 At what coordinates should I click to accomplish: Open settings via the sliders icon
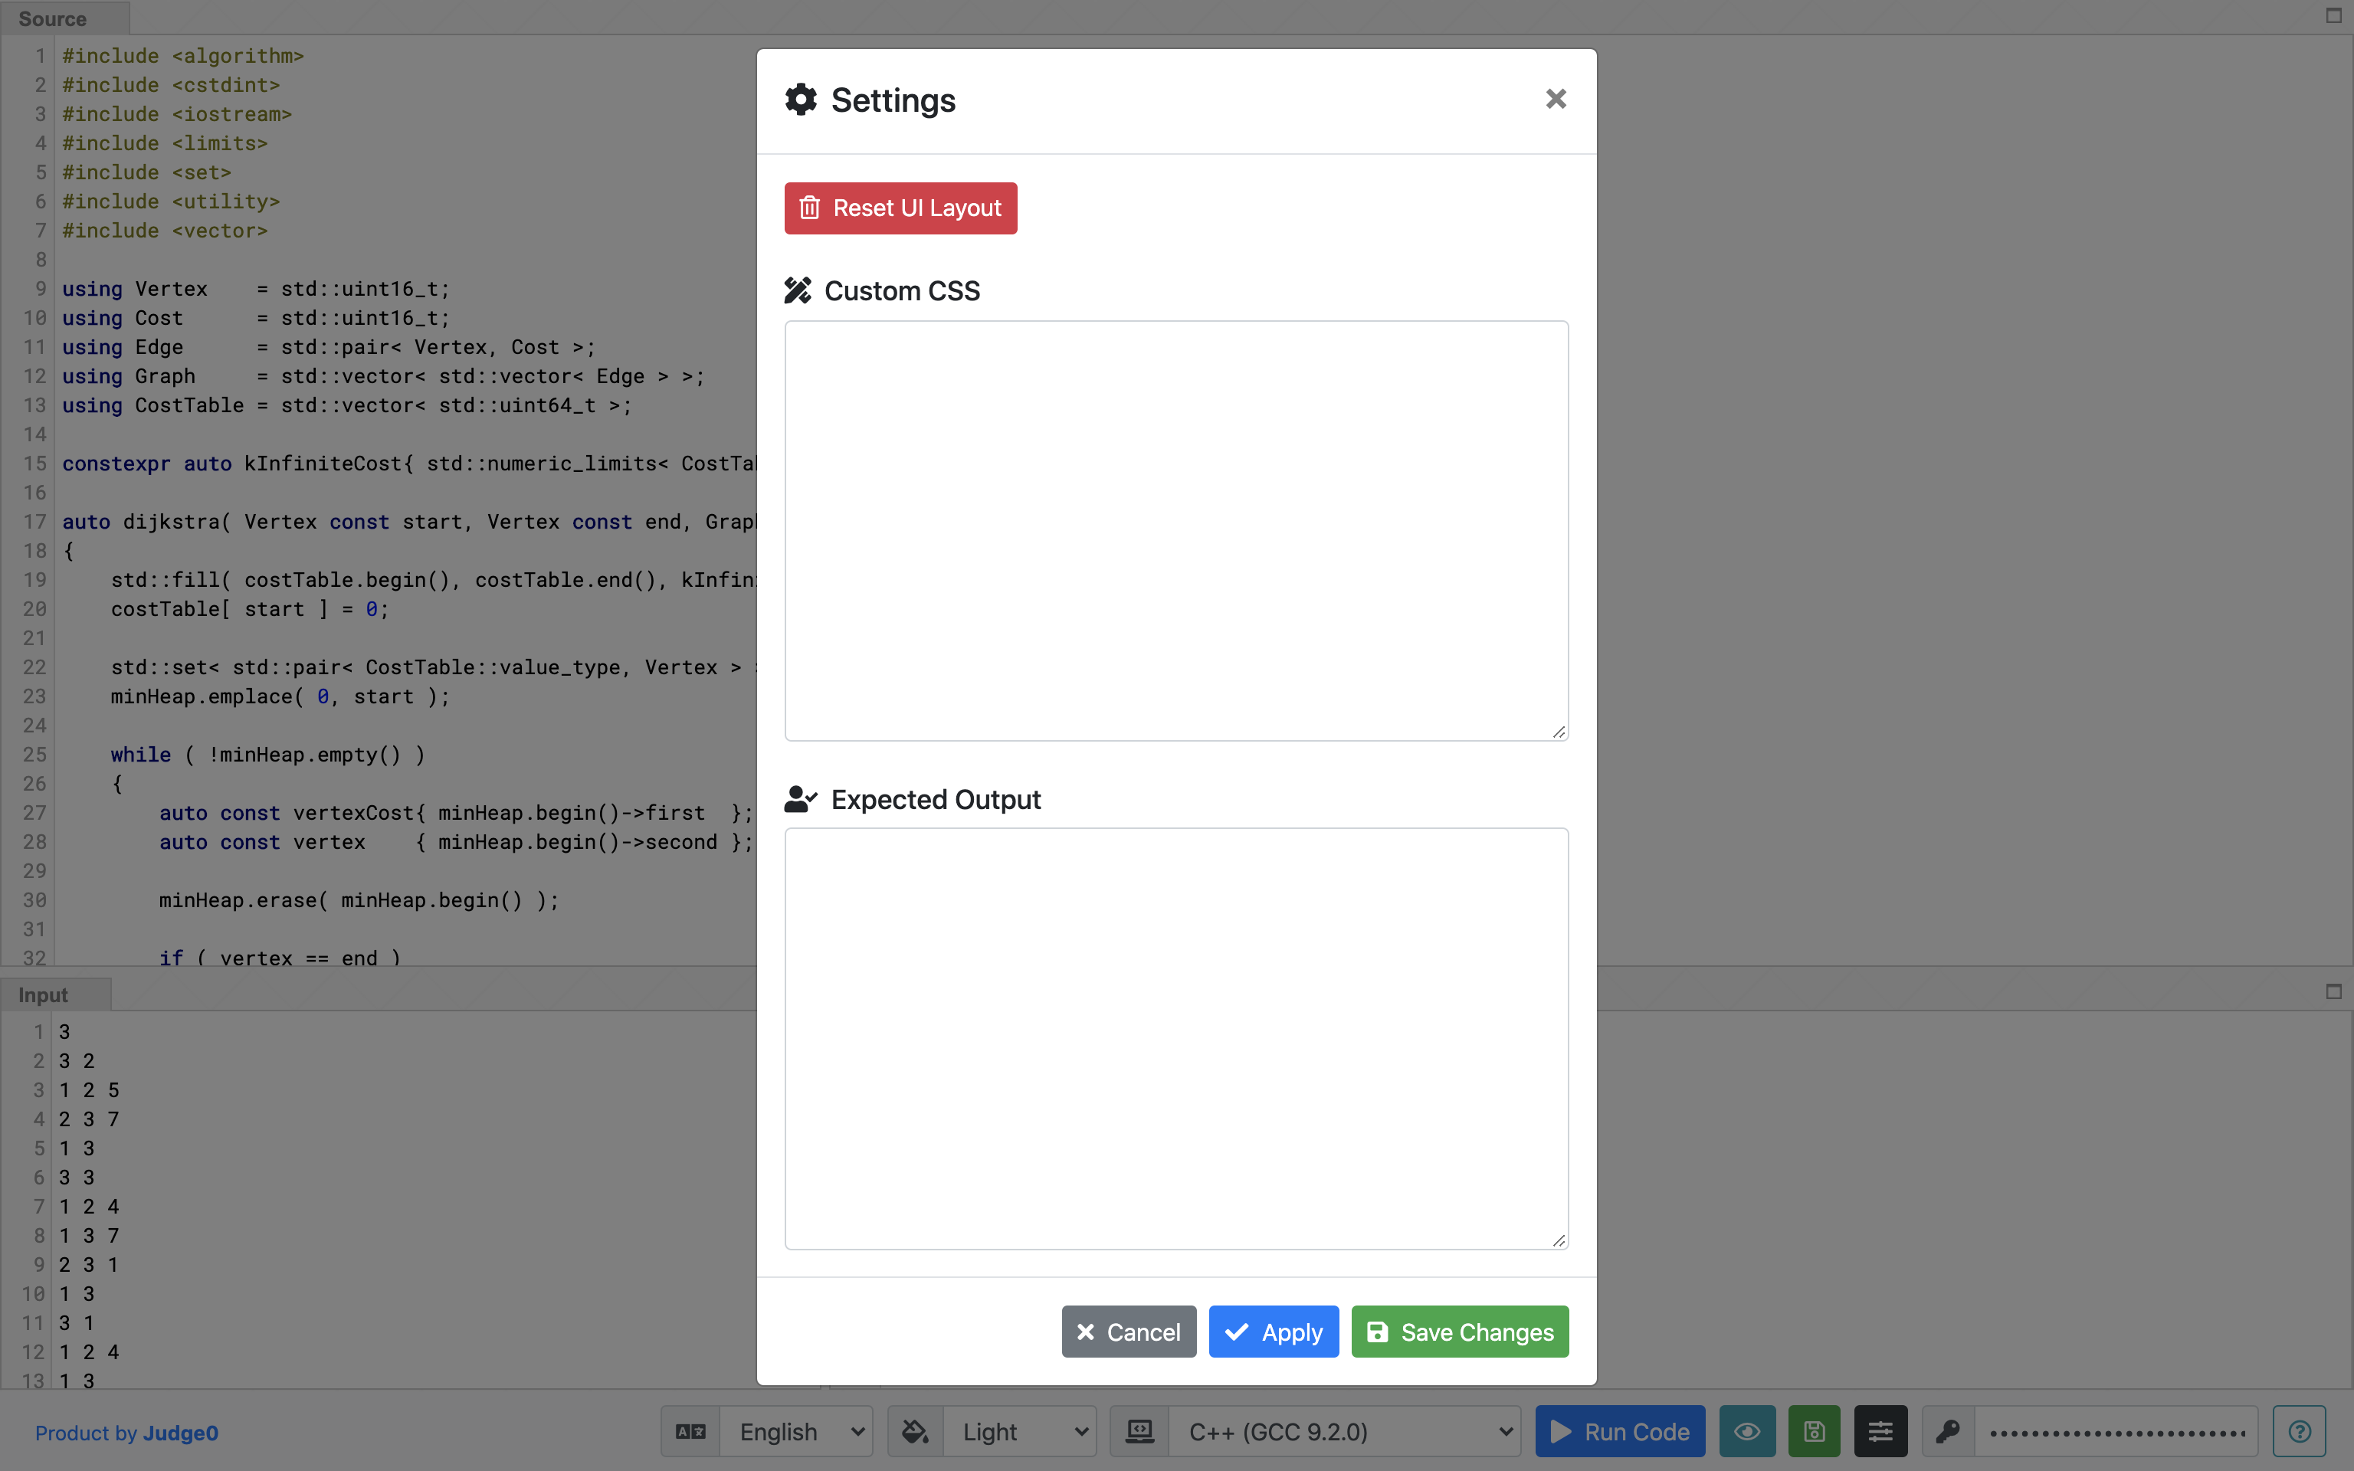click(x=1880, y=1431)
